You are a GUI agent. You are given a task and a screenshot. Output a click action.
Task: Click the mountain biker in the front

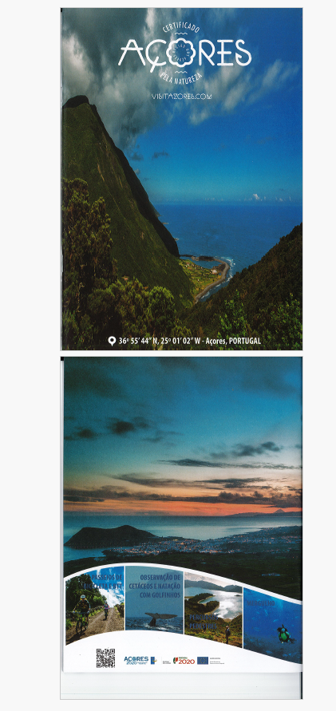82,614
